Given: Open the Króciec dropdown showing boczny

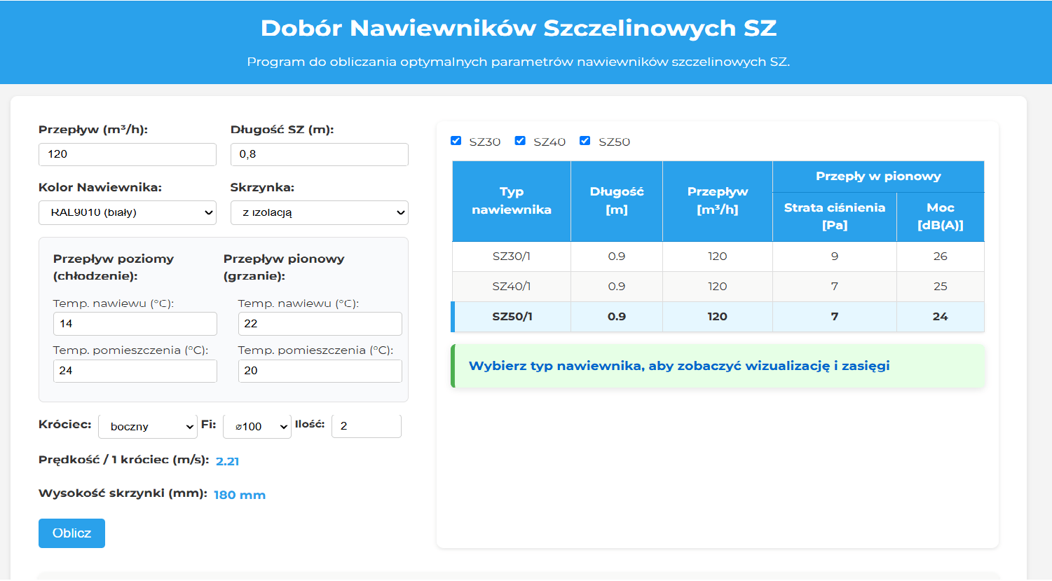Looking at the screenshot, I should point(148,426).
